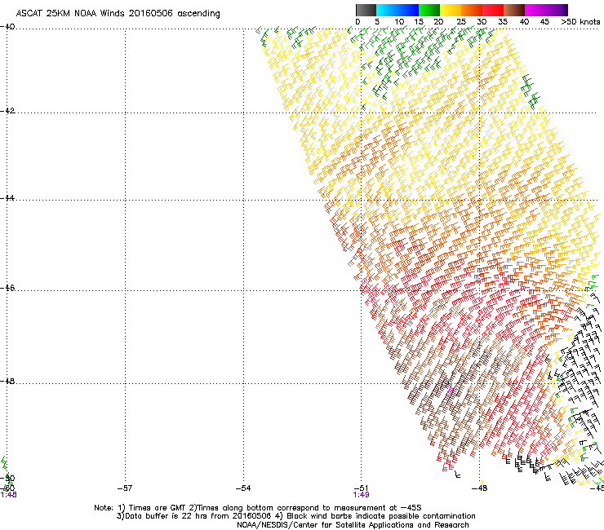
Task: Select the yellow 20-25 knots legend segment
Action: [451, 10]
